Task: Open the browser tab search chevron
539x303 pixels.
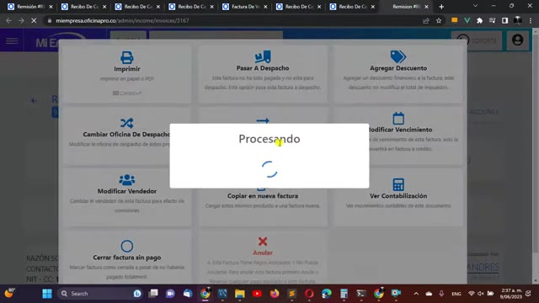Action: (x=475, y=6)
